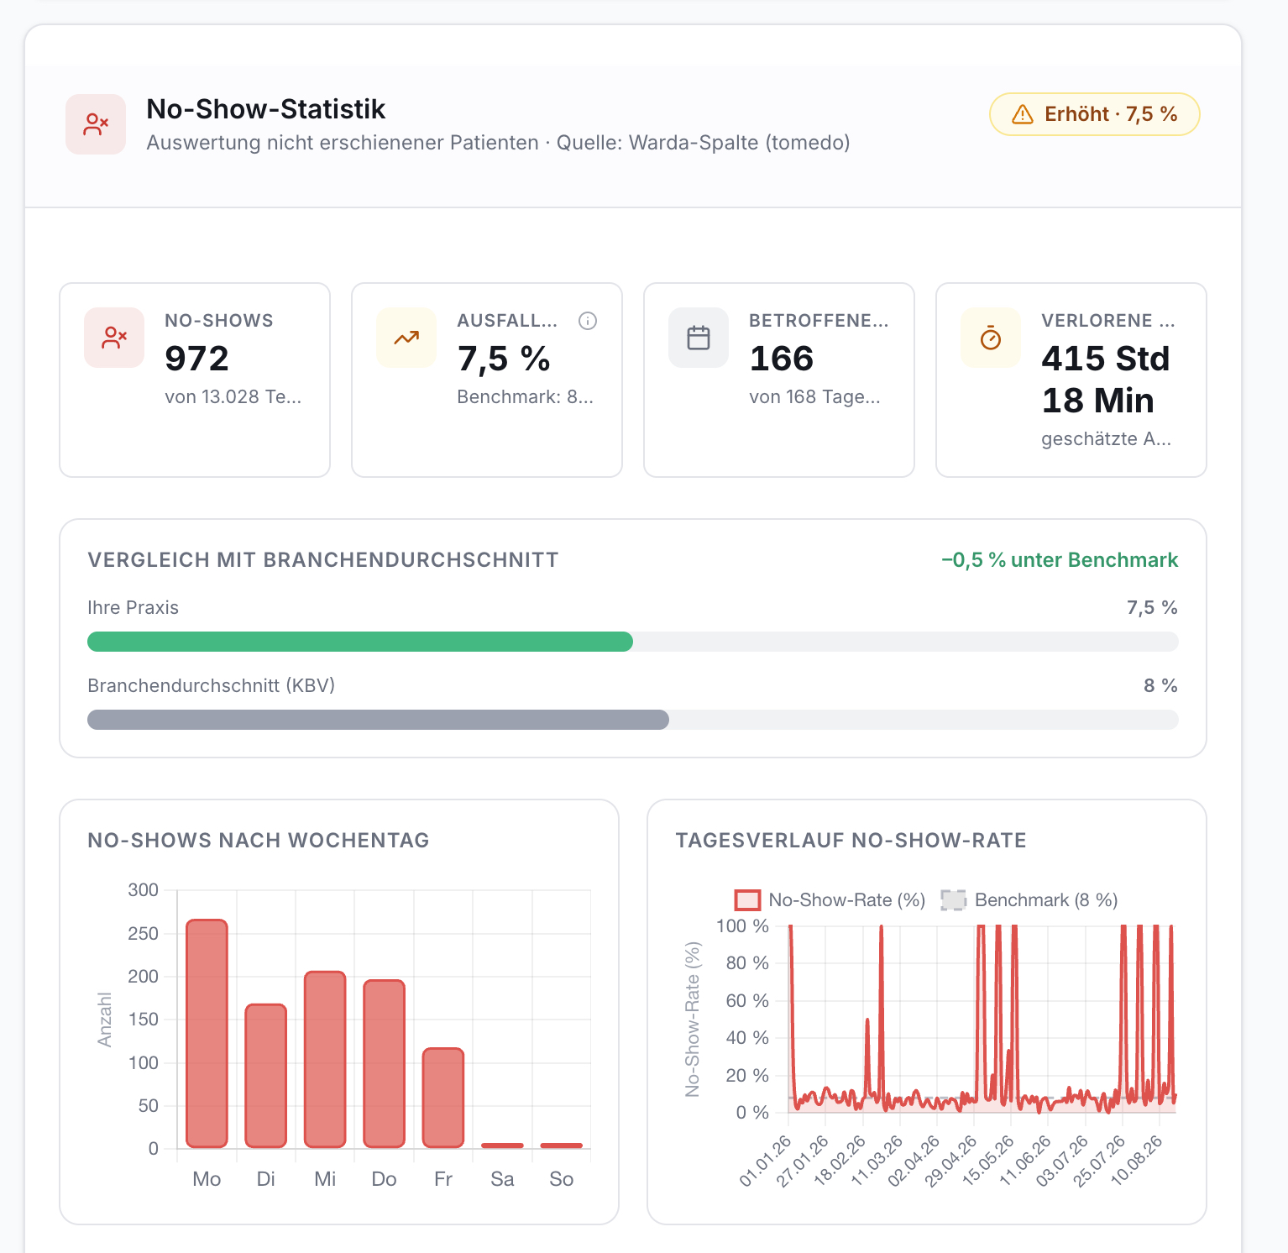Click the 'No-Shows nach Wochentag' heading

click(x=259, y=841)
